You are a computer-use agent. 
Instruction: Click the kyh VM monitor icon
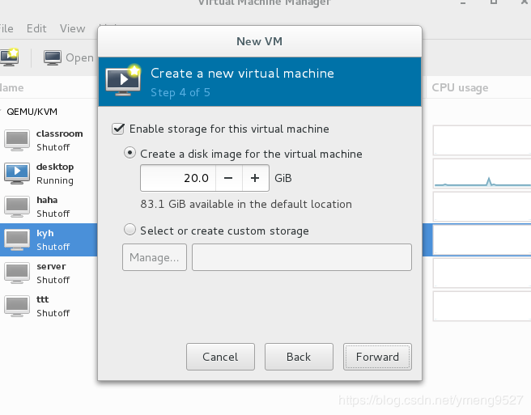(x=17, y=239)
